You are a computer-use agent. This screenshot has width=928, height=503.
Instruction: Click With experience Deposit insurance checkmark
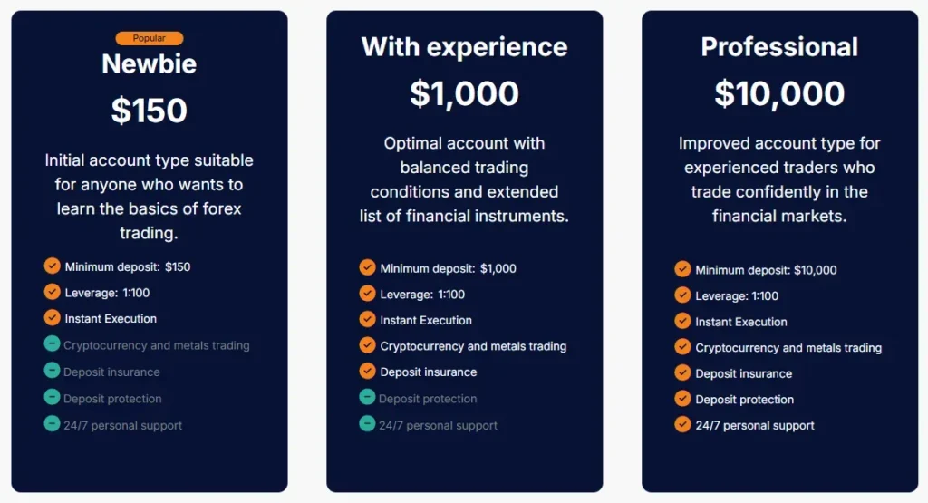pos(367,371)
